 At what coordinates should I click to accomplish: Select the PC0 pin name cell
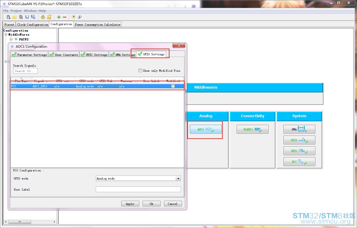pos(21,86)
